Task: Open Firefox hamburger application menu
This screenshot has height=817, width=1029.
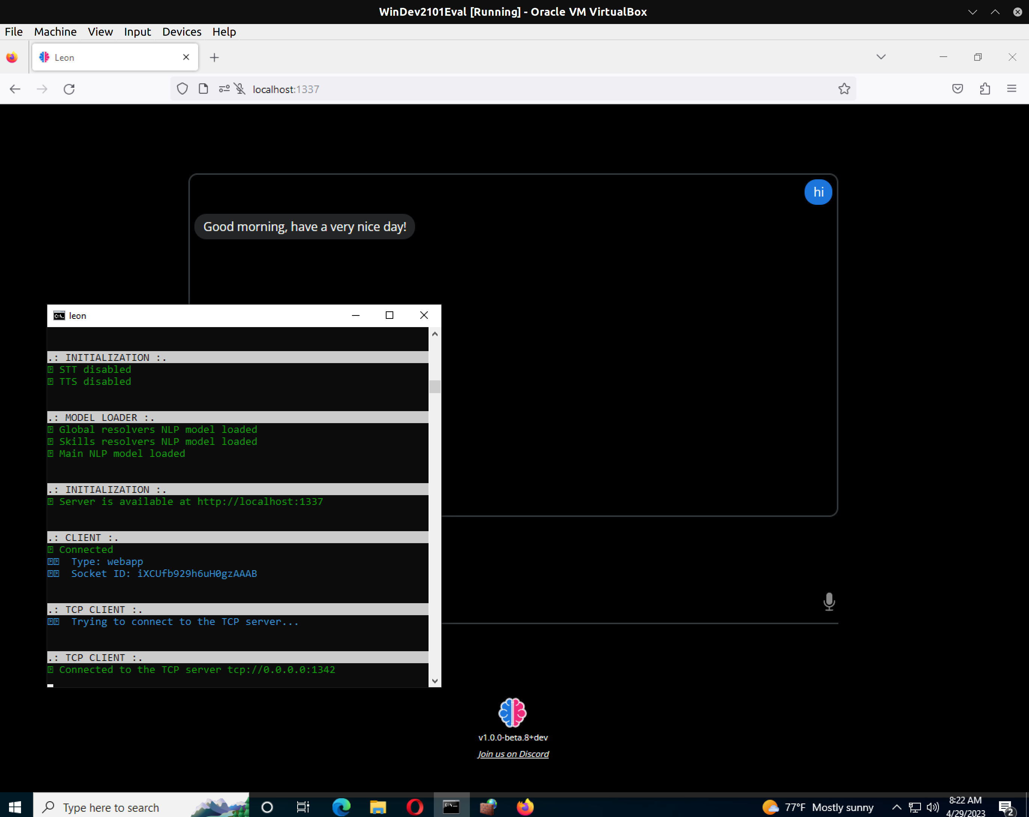Action: coord(1011,89)
